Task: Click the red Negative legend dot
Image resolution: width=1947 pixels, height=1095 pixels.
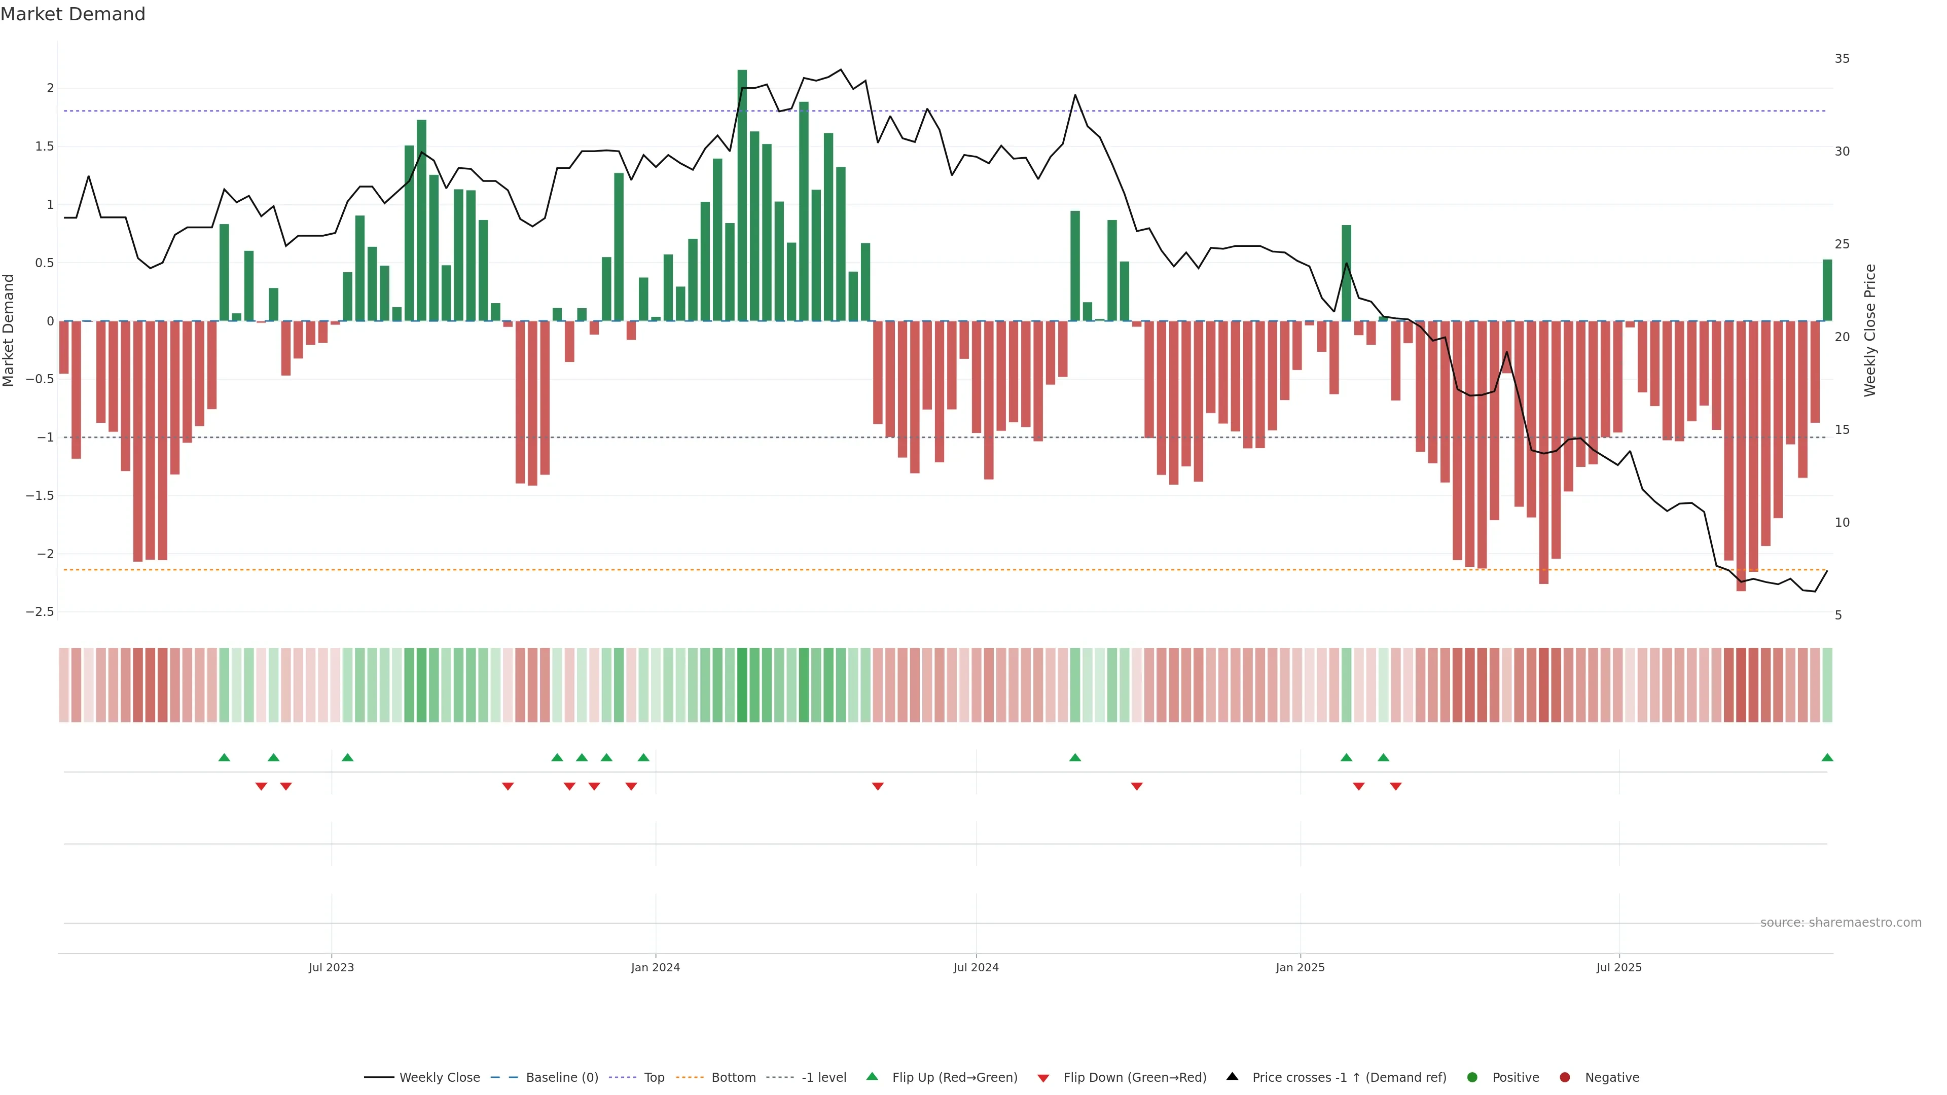Action: click(x=1565, y=1077)
